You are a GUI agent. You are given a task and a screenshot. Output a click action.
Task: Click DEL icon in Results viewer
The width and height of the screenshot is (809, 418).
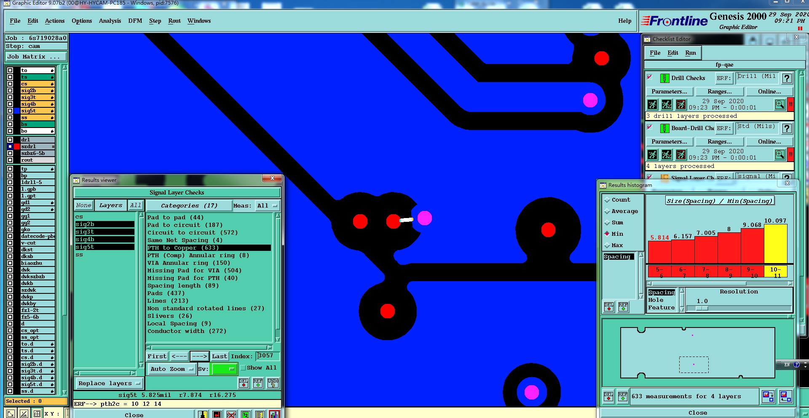[244, 383]
